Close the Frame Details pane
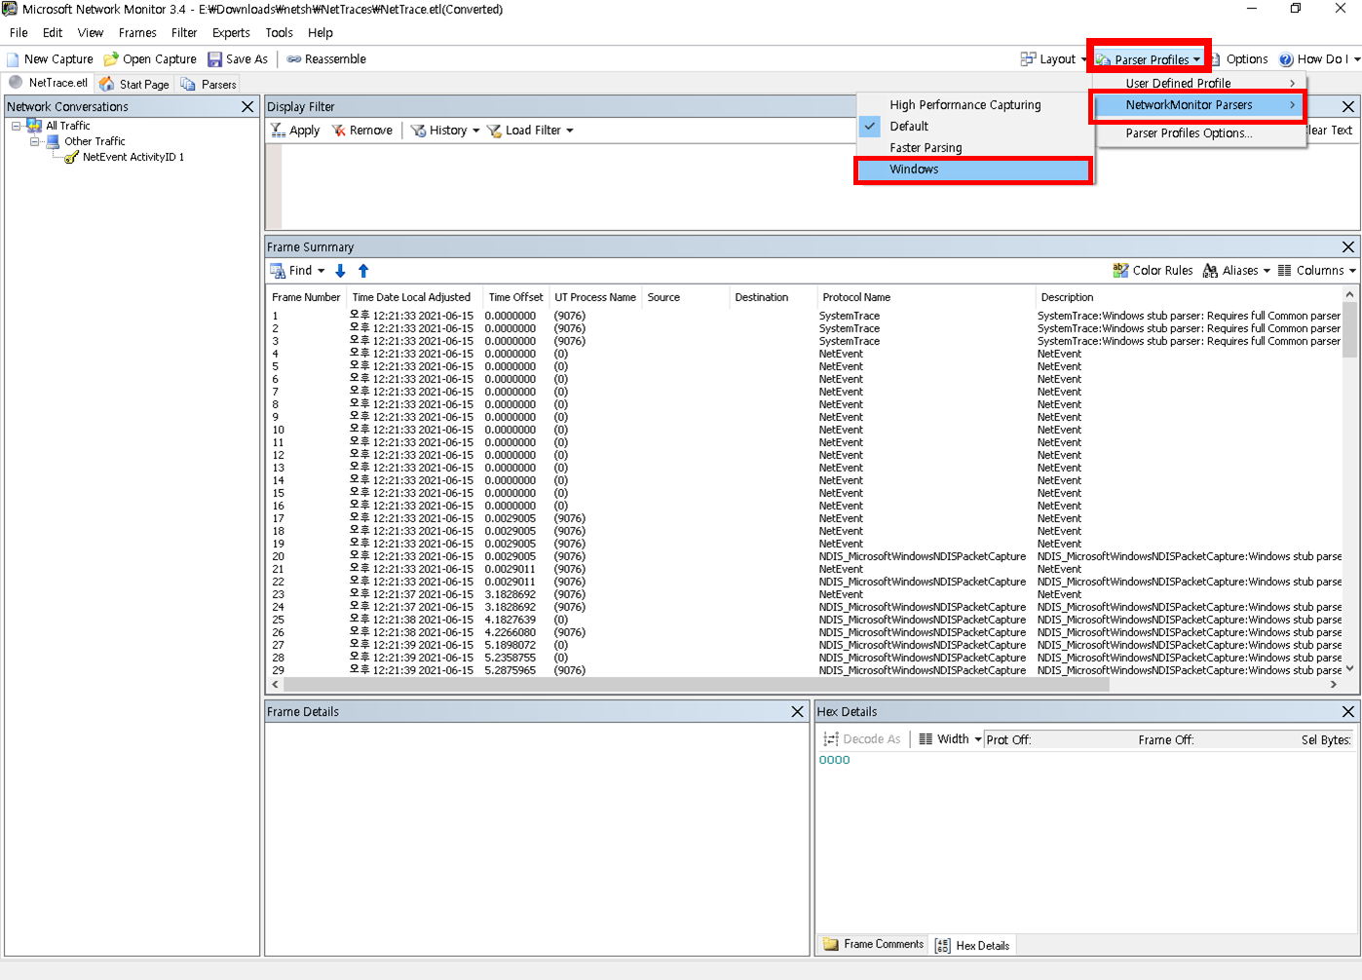This screenshot has width=1362, height=980. [x=797, y=712]
